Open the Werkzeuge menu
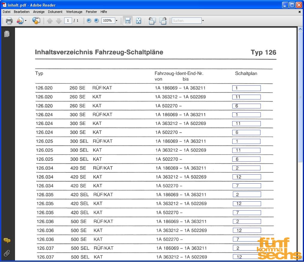The height and width of the screenshot is (262, 304). pyautogui.click(x=74, y=12)
